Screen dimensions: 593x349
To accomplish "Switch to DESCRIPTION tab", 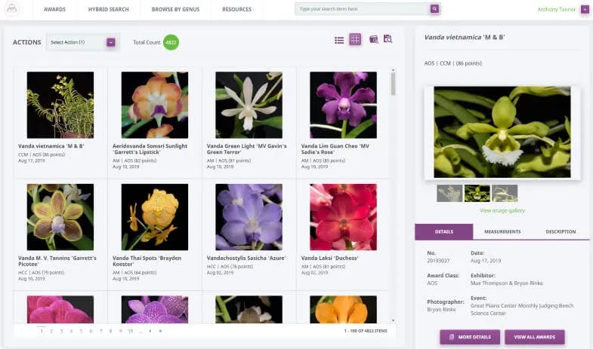I will coord(561,231).
